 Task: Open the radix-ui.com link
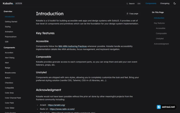point(62,109)
